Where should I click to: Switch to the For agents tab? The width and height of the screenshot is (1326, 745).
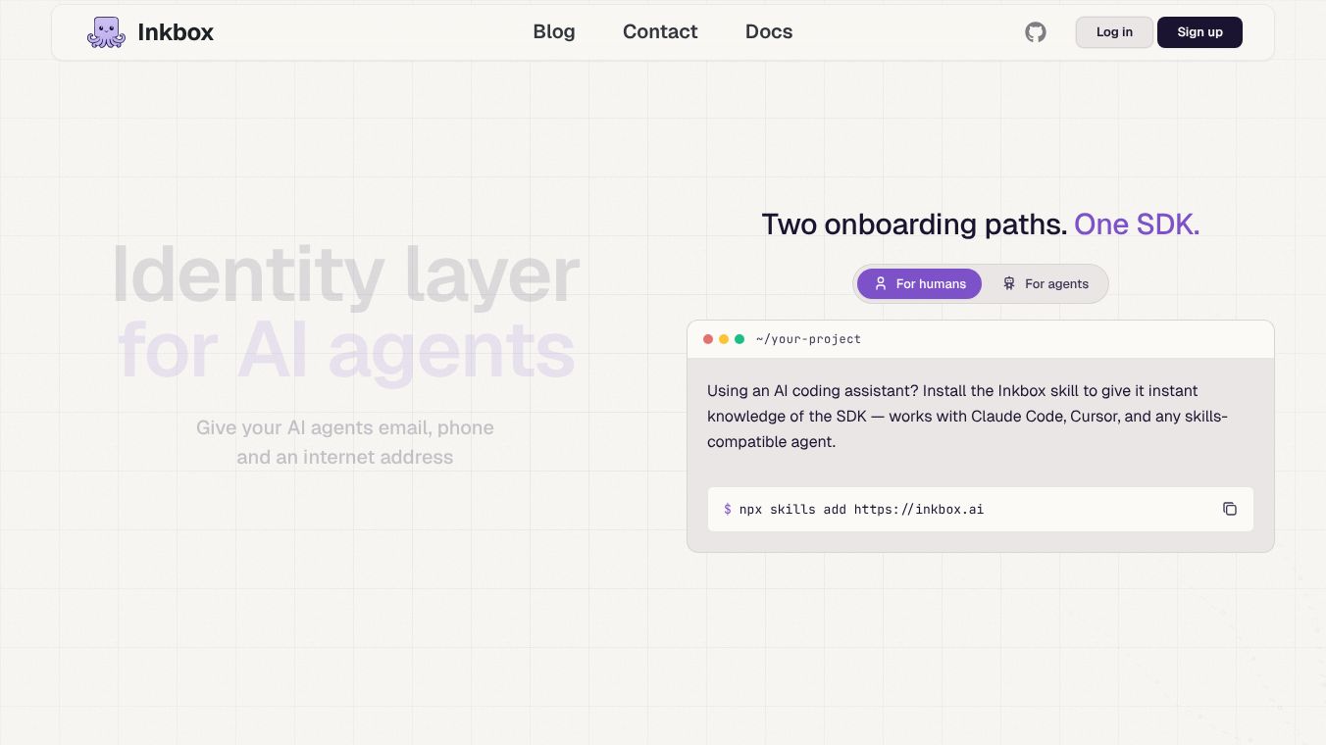click(x=1045, y=283)
